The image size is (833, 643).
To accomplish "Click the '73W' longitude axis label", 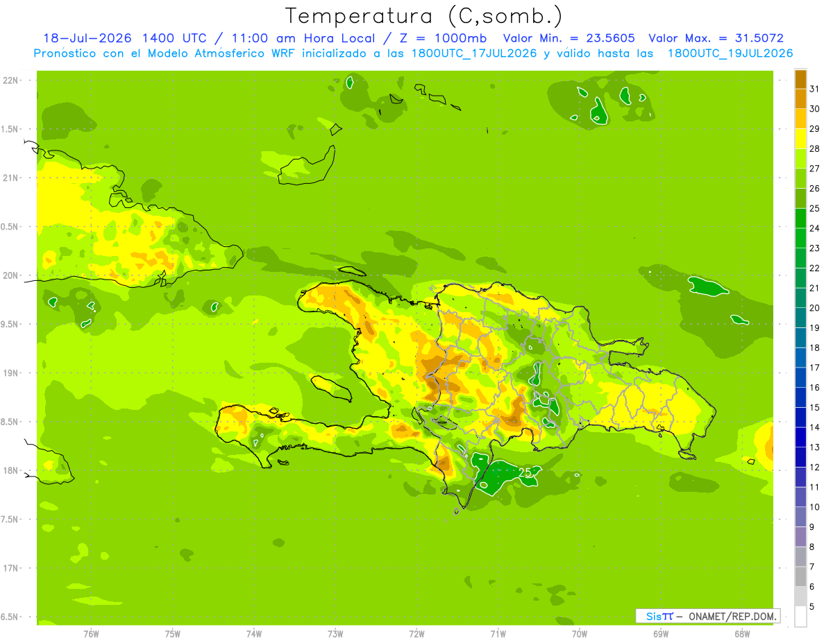I will pos(335,633).
